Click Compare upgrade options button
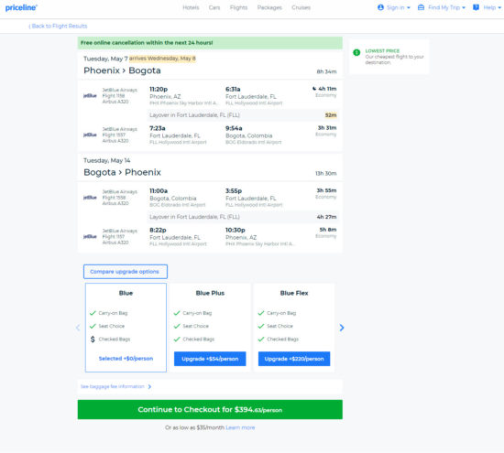Viewport: 504px width, 453px height. 126,272
